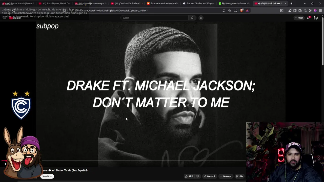Open the browser hamburger main menu
324x182 pixels.
click(320, 11)
